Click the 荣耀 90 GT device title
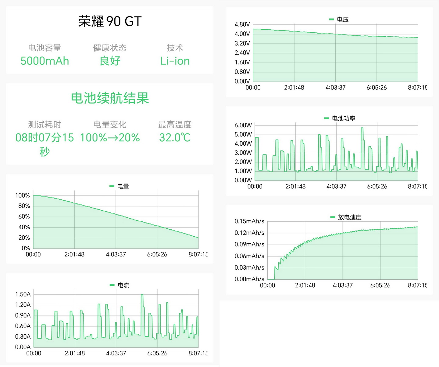The height and width of the screenshot is (367, 439). (110, 21)
